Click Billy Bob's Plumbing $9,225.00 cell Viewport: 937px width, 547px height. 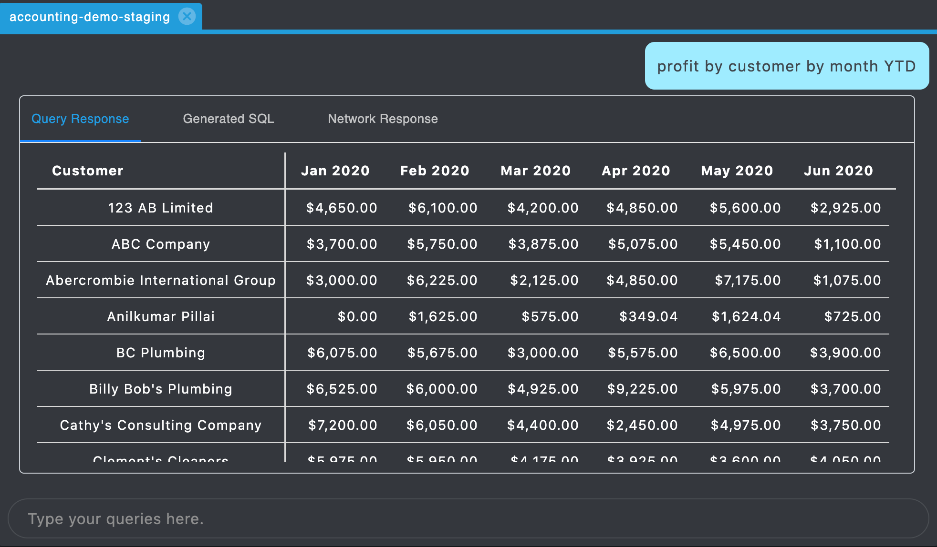pyautogui.click(x=642, y=389)
